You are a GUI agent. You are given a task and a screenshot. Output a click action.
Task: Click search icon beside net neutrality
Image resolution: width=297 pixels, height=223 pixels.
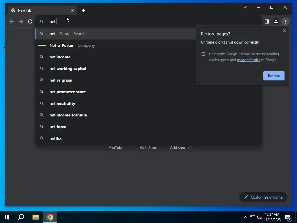click(42, 103)
